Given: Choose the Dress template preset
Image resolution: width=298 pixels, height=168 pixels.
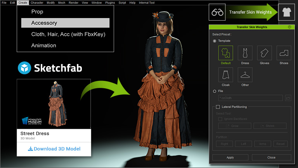Looking at the screenshot, I should coord(245,52).
